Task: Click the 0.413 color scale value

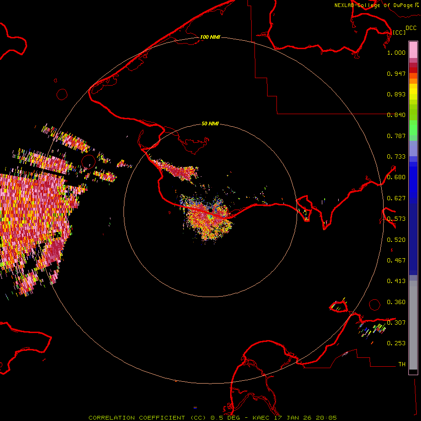Action: tap(396, 281)
